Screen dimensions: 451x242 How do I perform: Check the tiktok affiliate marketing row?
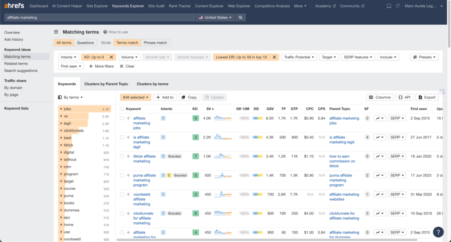[122, 156]
